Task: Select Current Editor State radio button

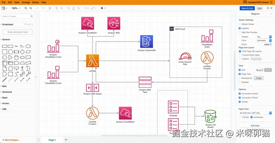Action: (x=240, y=55)
